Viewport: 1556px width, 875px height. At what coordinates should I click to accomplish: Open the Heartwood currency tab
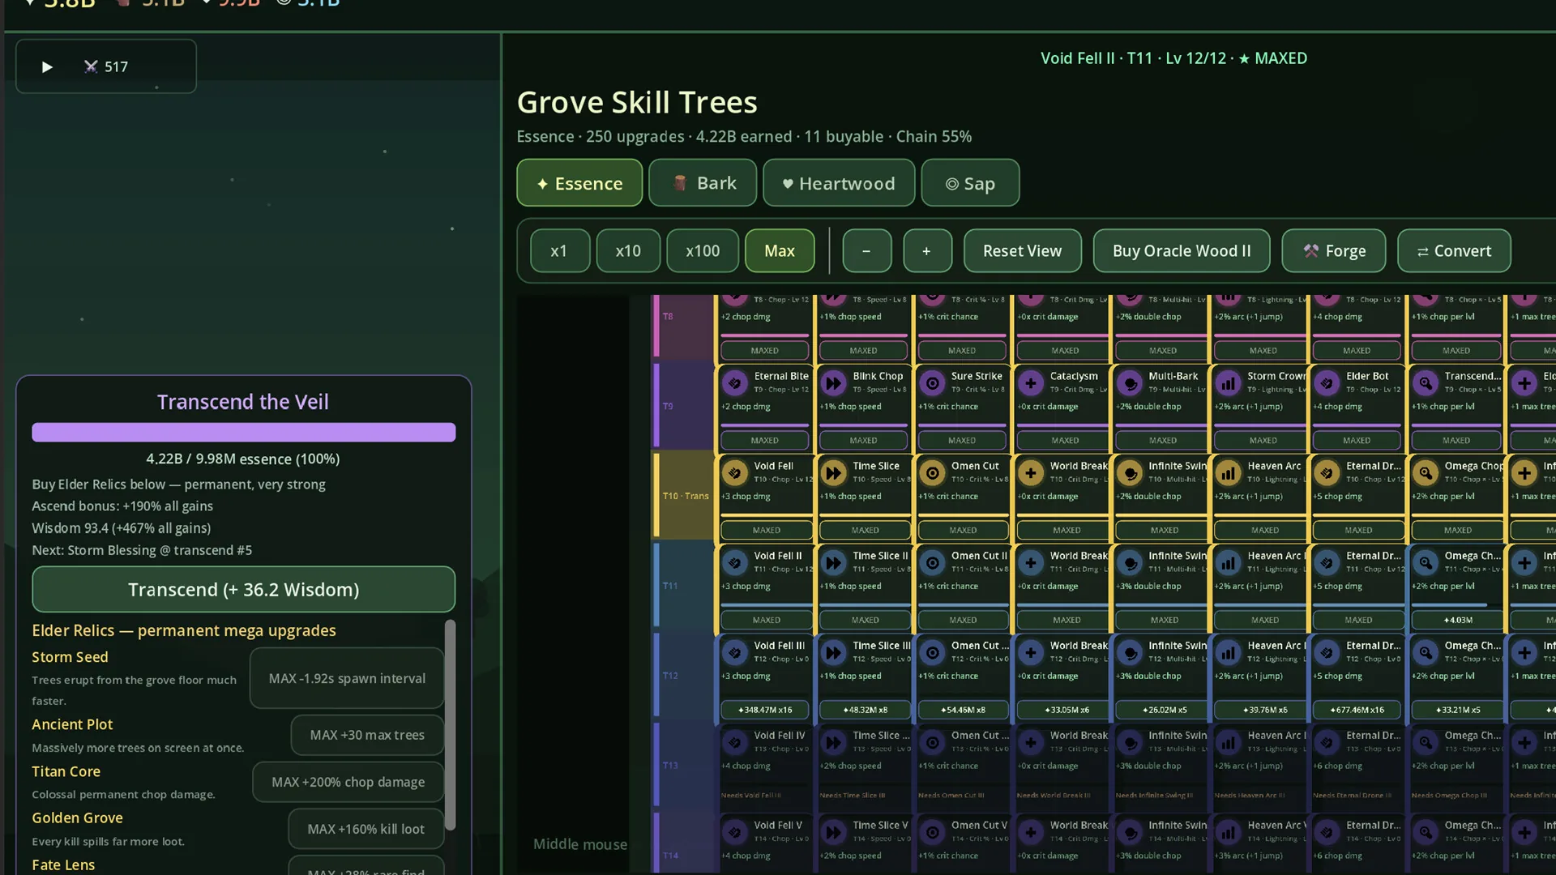coord(839,183)
